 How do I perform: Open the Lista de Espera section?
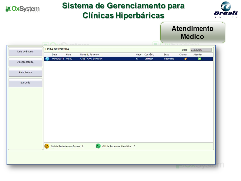[25, 52]
